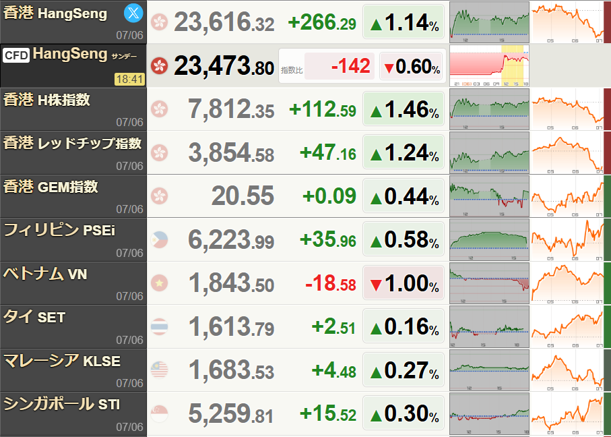Click the KLSE intraday chart
This screenshot has width=611, height=437.
(x=490, y=370)
